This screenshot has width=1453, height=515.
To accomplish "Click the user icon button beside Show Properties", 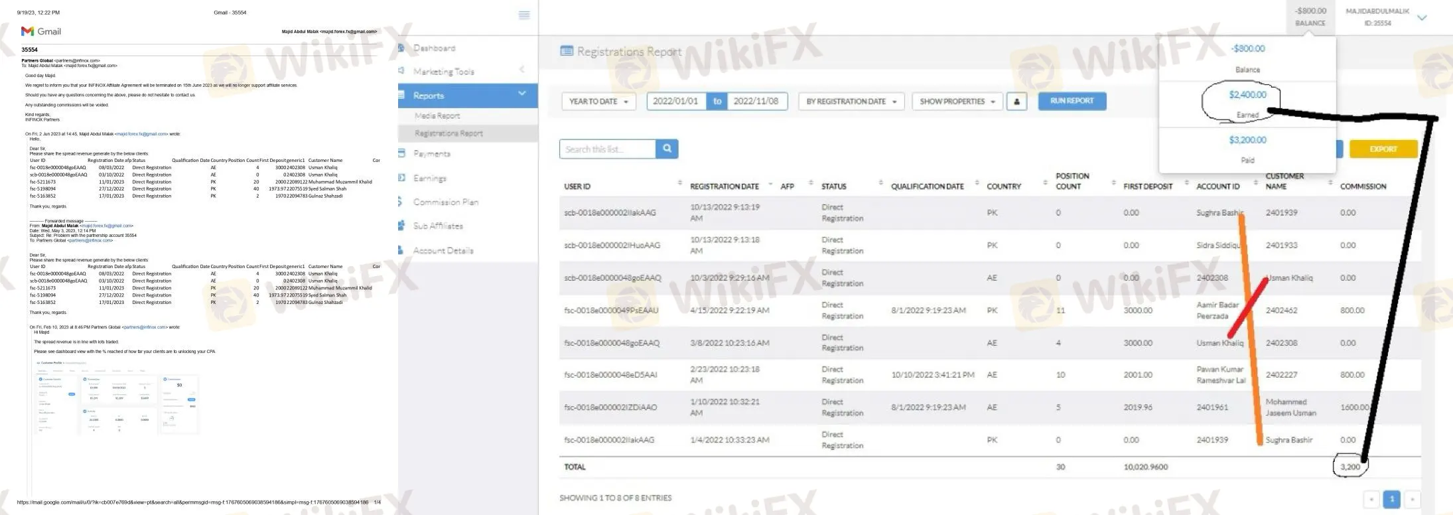I will pos(1016,102).
